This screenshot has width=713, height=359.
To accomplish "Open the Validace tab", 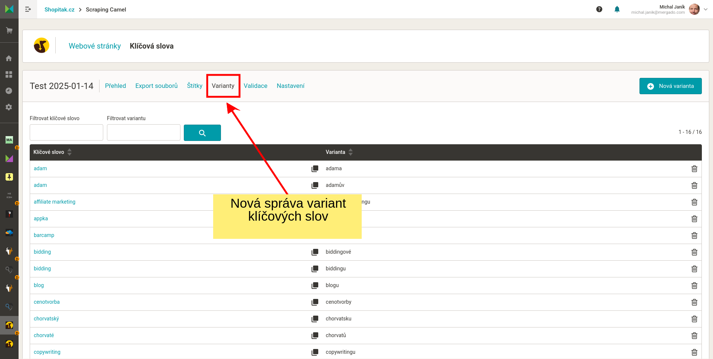I will point(255,86).
